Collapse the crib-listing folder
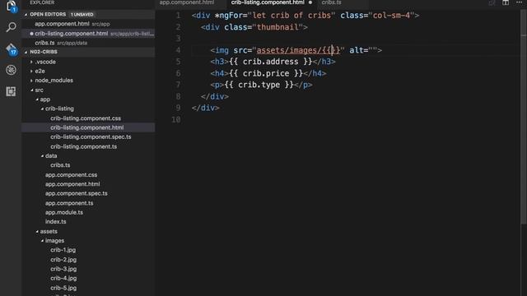 coord(42,109)
